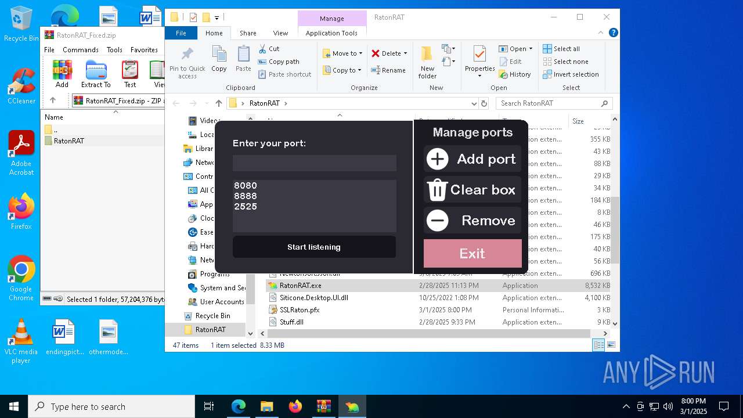Switch to the Share ribbon tab

coord(248,33)
